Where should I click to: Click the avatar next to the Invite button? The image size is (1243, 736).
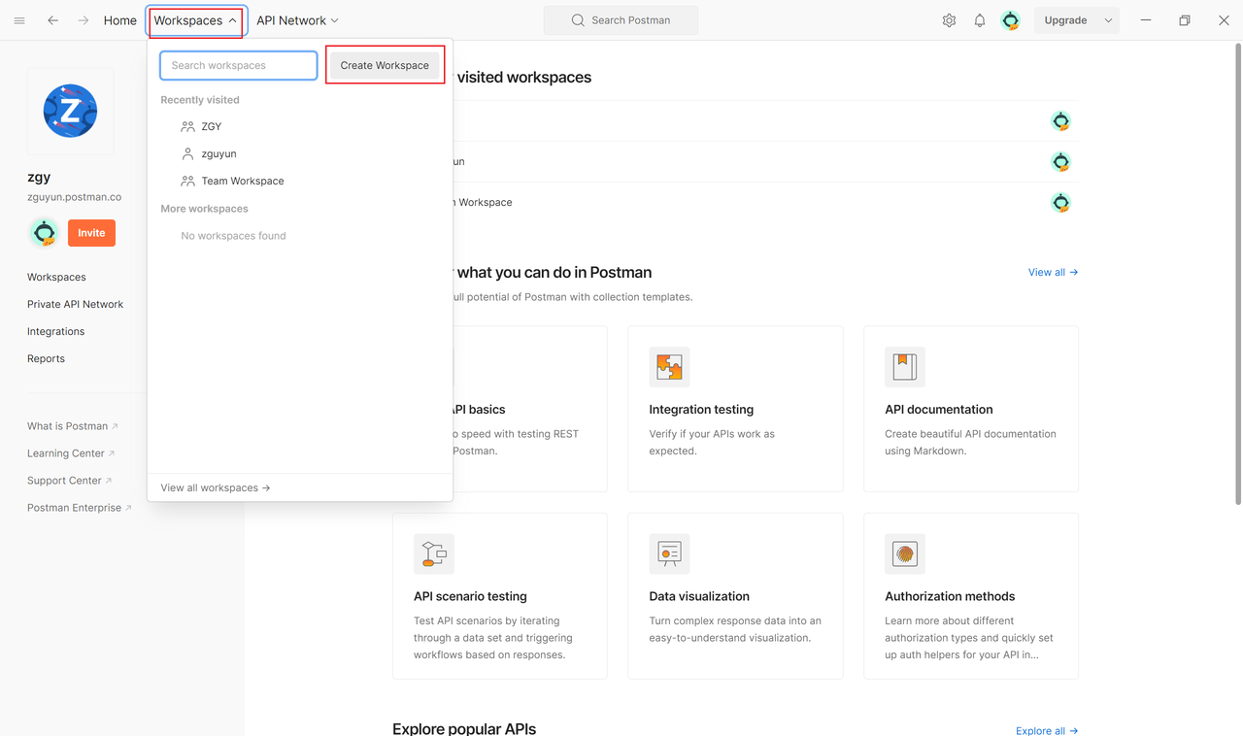tap(44, 233)
